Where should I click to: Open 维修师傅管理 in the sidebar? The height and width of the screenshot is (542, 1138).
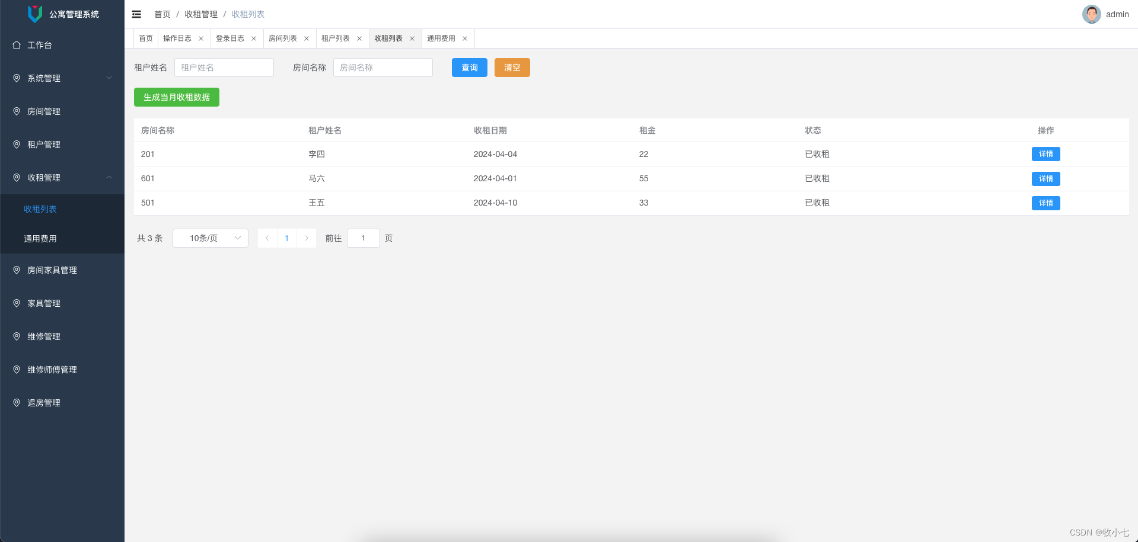(x=62, y=370)
